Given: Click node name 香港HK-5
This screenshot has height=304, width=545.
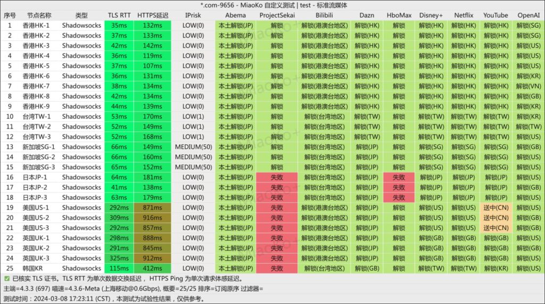Looking at the screenshot, I should 36,66.
